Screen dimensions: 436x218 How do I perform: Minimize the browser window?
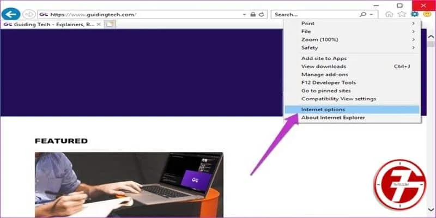point(376,5)
